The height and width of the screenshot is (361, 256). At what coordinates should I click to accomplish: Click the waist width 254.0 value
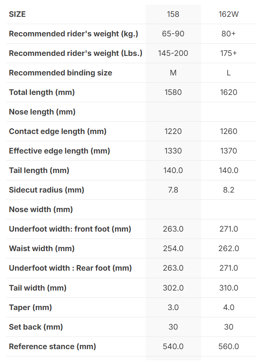[x=173, y=248]
